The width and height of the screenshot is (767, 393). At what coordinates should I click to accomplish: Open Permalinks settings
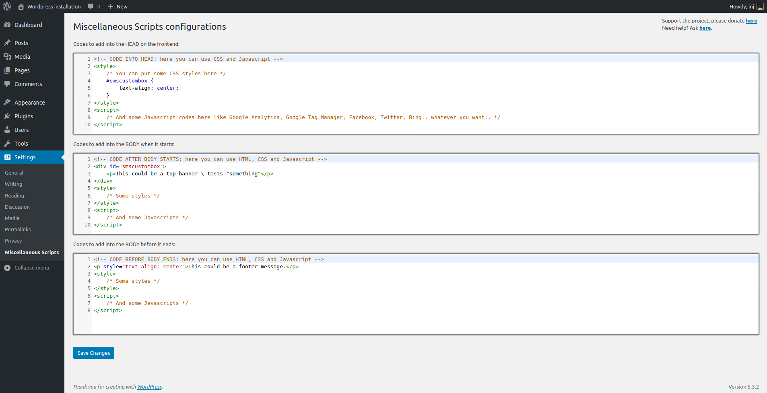(18, 229)
